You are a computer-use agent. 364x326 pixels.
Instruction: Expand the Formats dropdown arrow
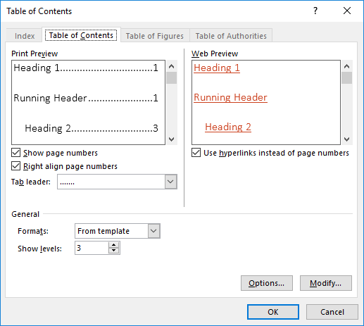pos(153,231)
